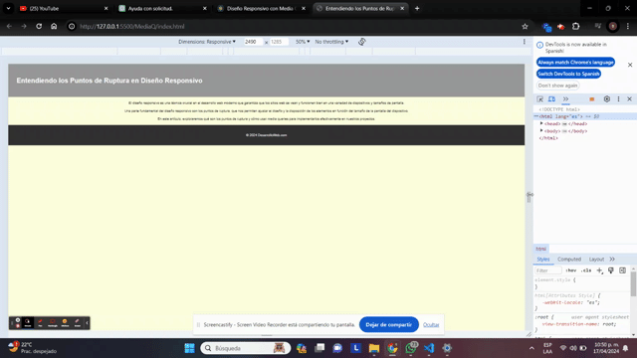
Task: Dismiss the language notification bar
Action: (630, 65)
